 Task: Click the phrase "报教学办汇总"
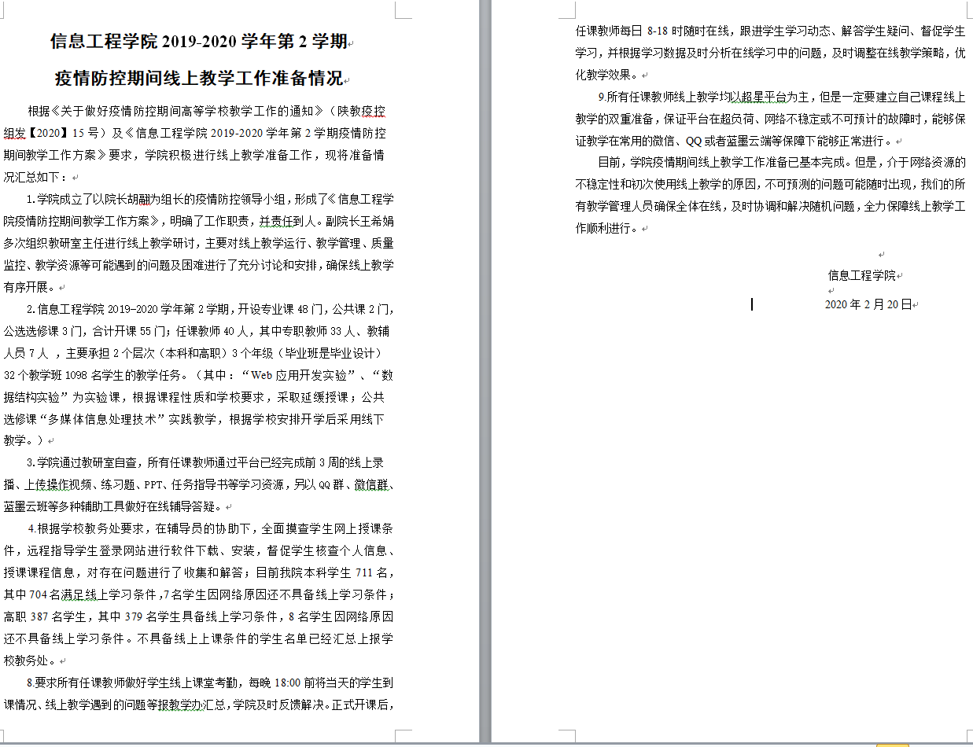tap(192, 705)
